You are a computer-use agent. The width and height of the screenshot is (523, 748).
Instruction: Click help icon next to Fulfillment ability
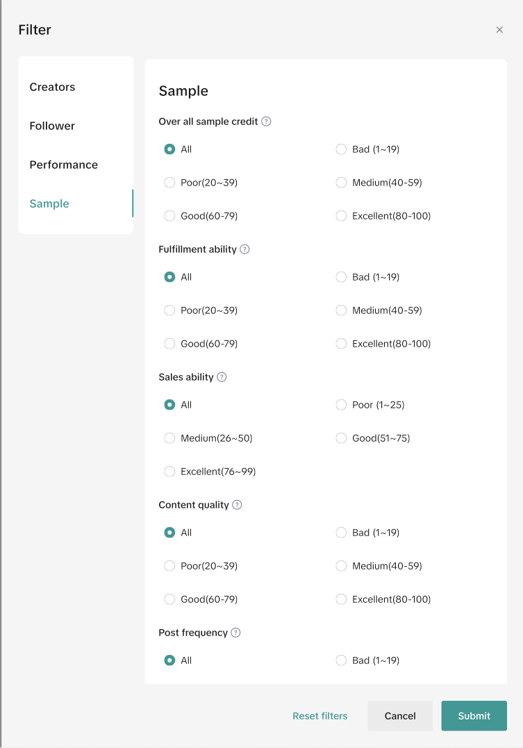pyautogui.click(x=244, y=249)
